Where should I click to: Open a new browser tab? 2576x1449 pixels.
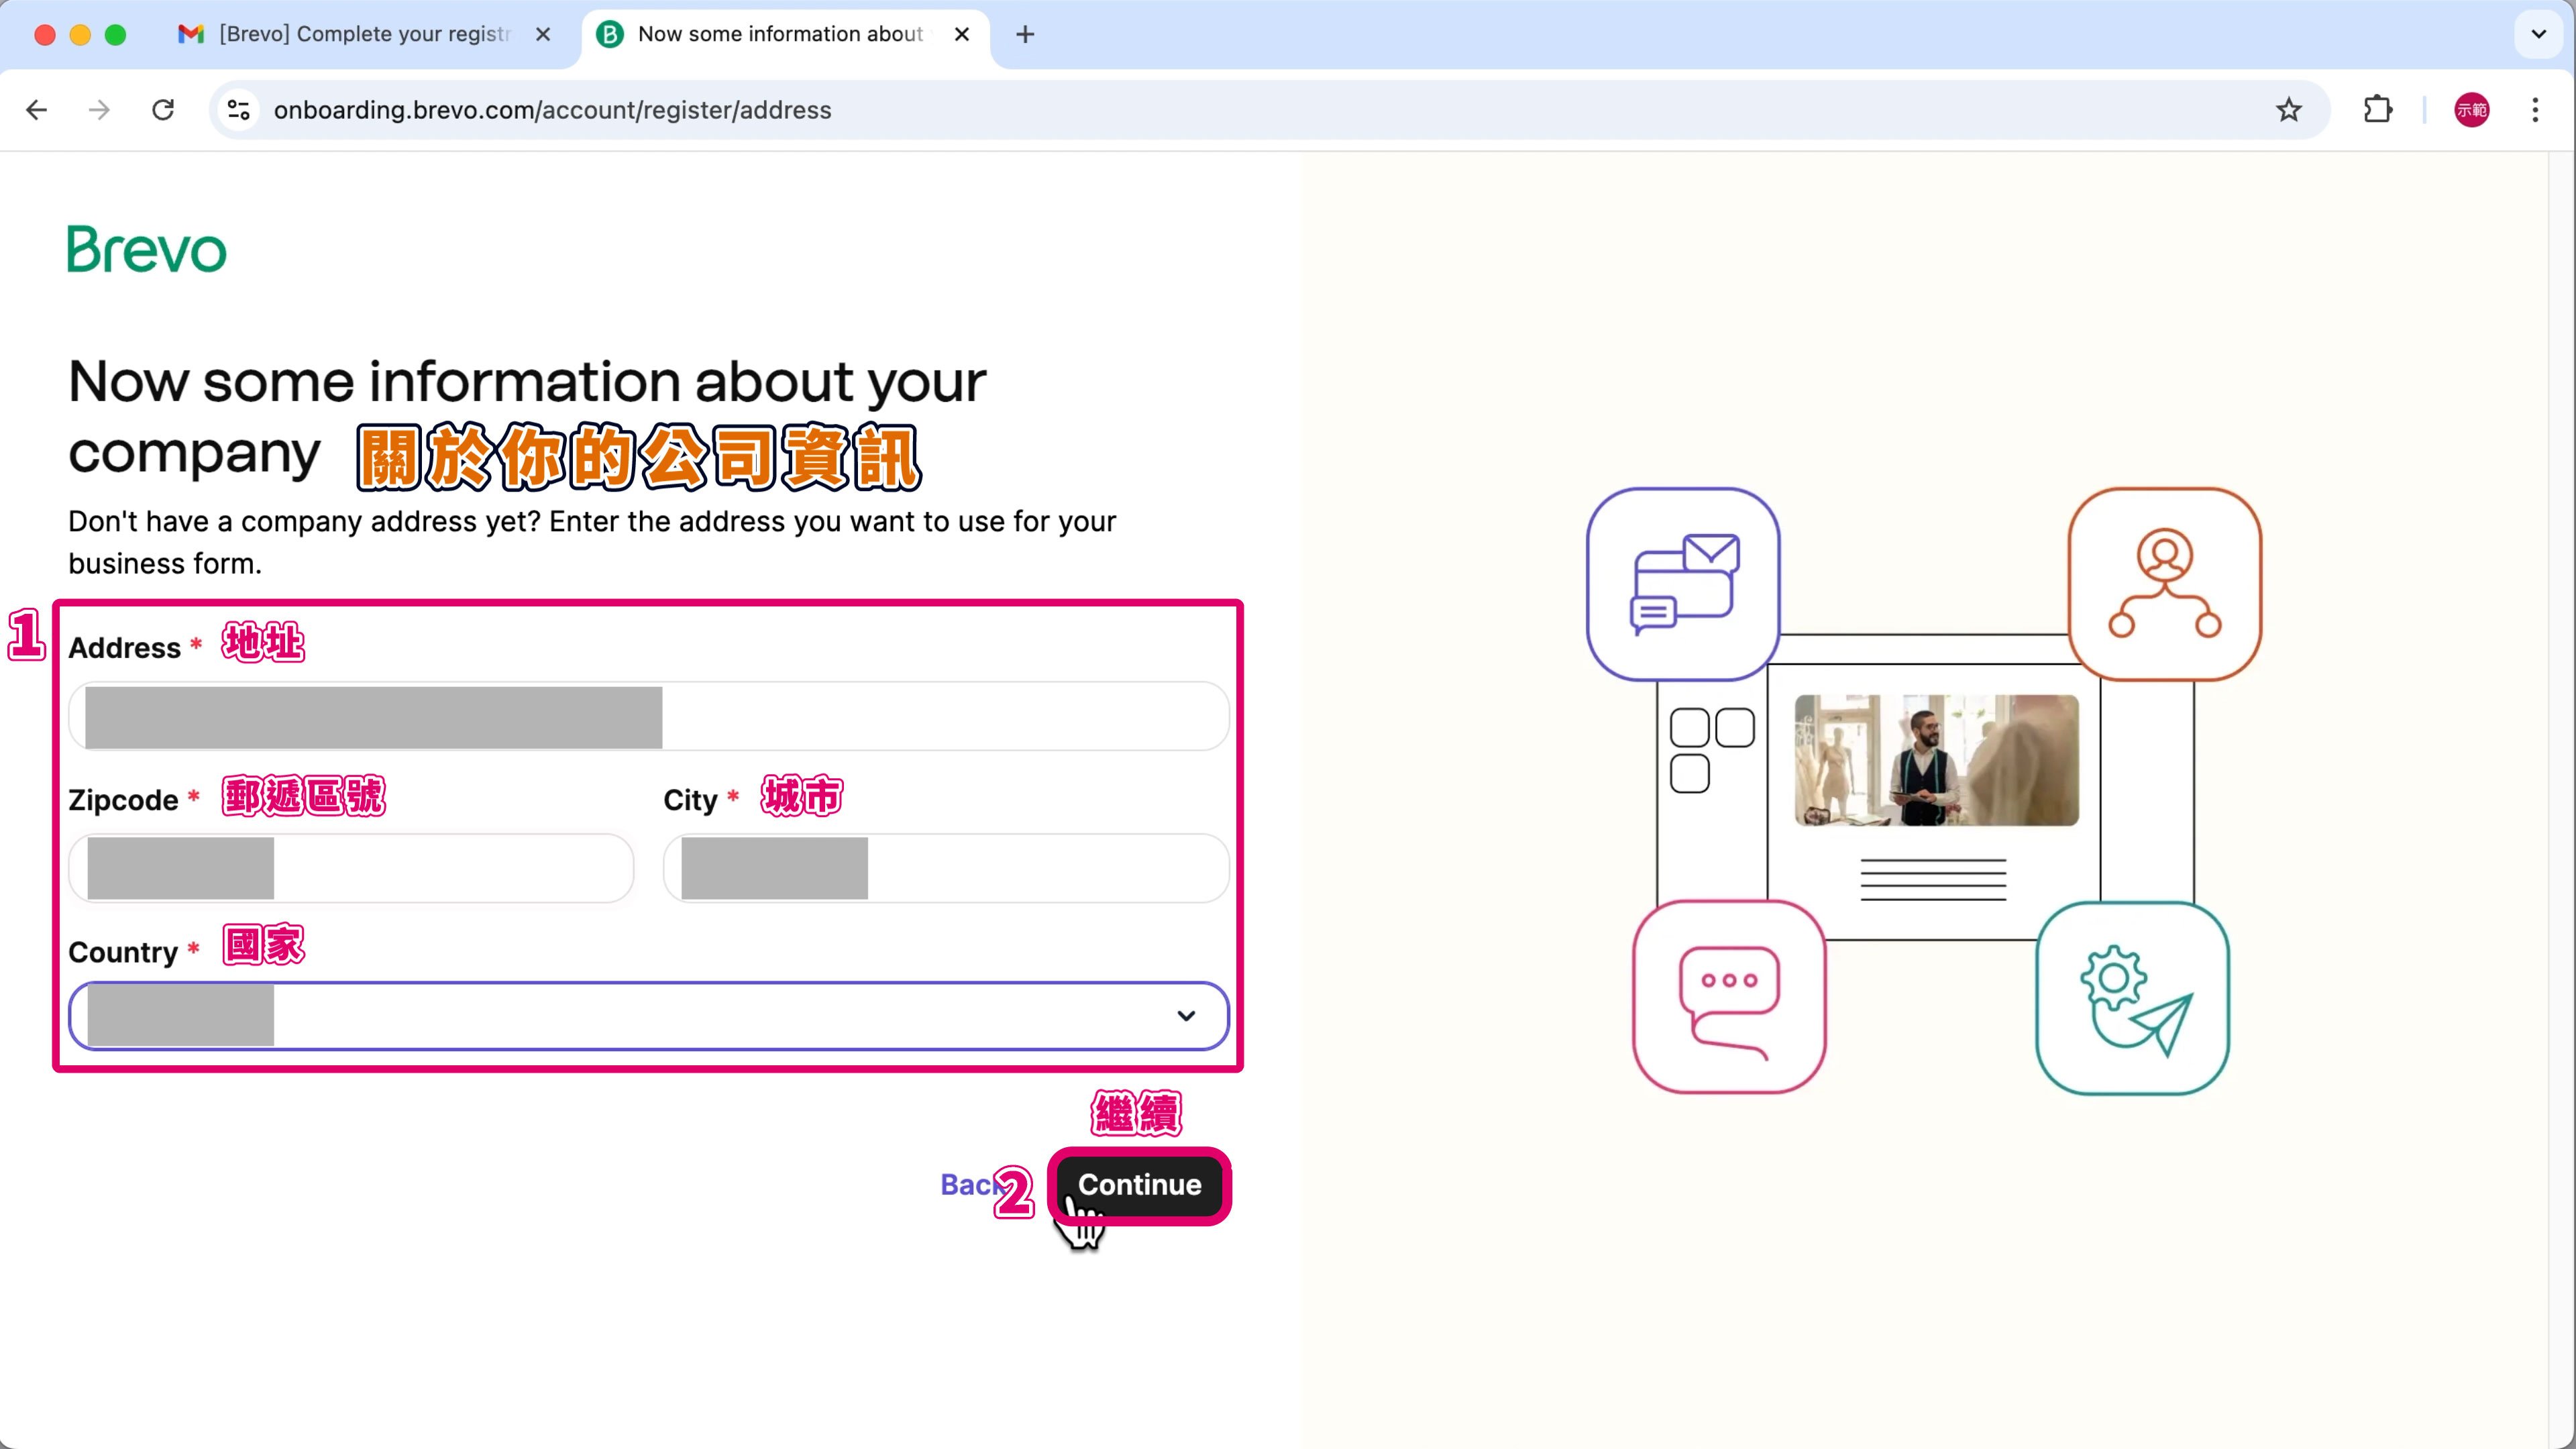pyautogui.click(x=1025, y=35)
